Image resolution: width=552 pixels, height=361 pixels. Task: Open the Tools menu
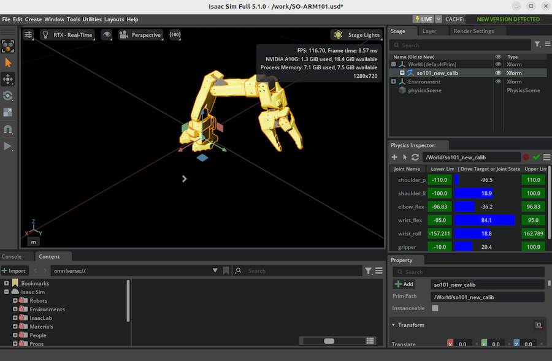[x=73, y=20]
